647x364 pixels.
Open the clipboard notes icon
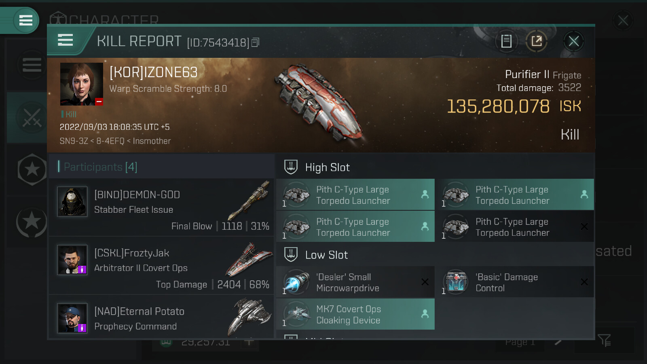[x=506, y=41]
